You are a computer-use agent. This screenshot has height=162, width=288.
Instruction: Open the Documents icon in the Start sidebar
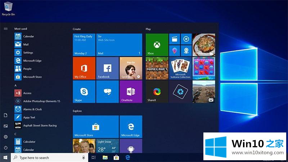point(6,115)
